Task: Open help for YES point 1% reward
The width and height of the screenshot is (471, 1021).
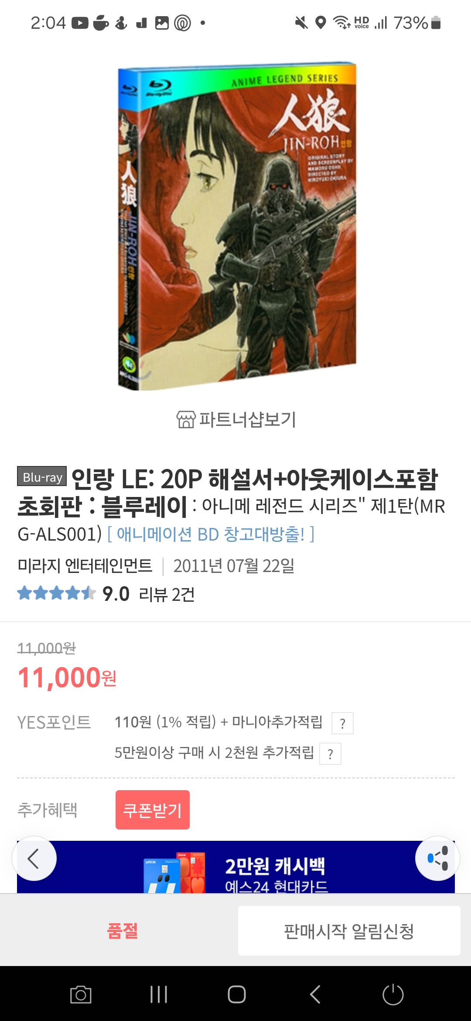Action: click(342, 723)
